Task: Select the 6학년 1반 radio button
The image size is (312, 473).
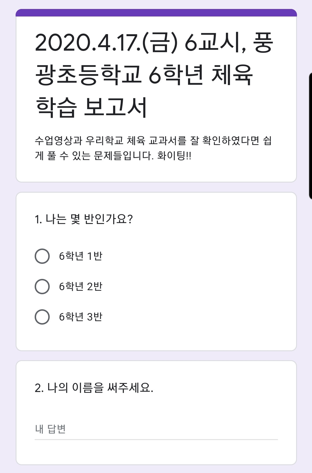Action: pyautogui.click(x=42, y=256)
